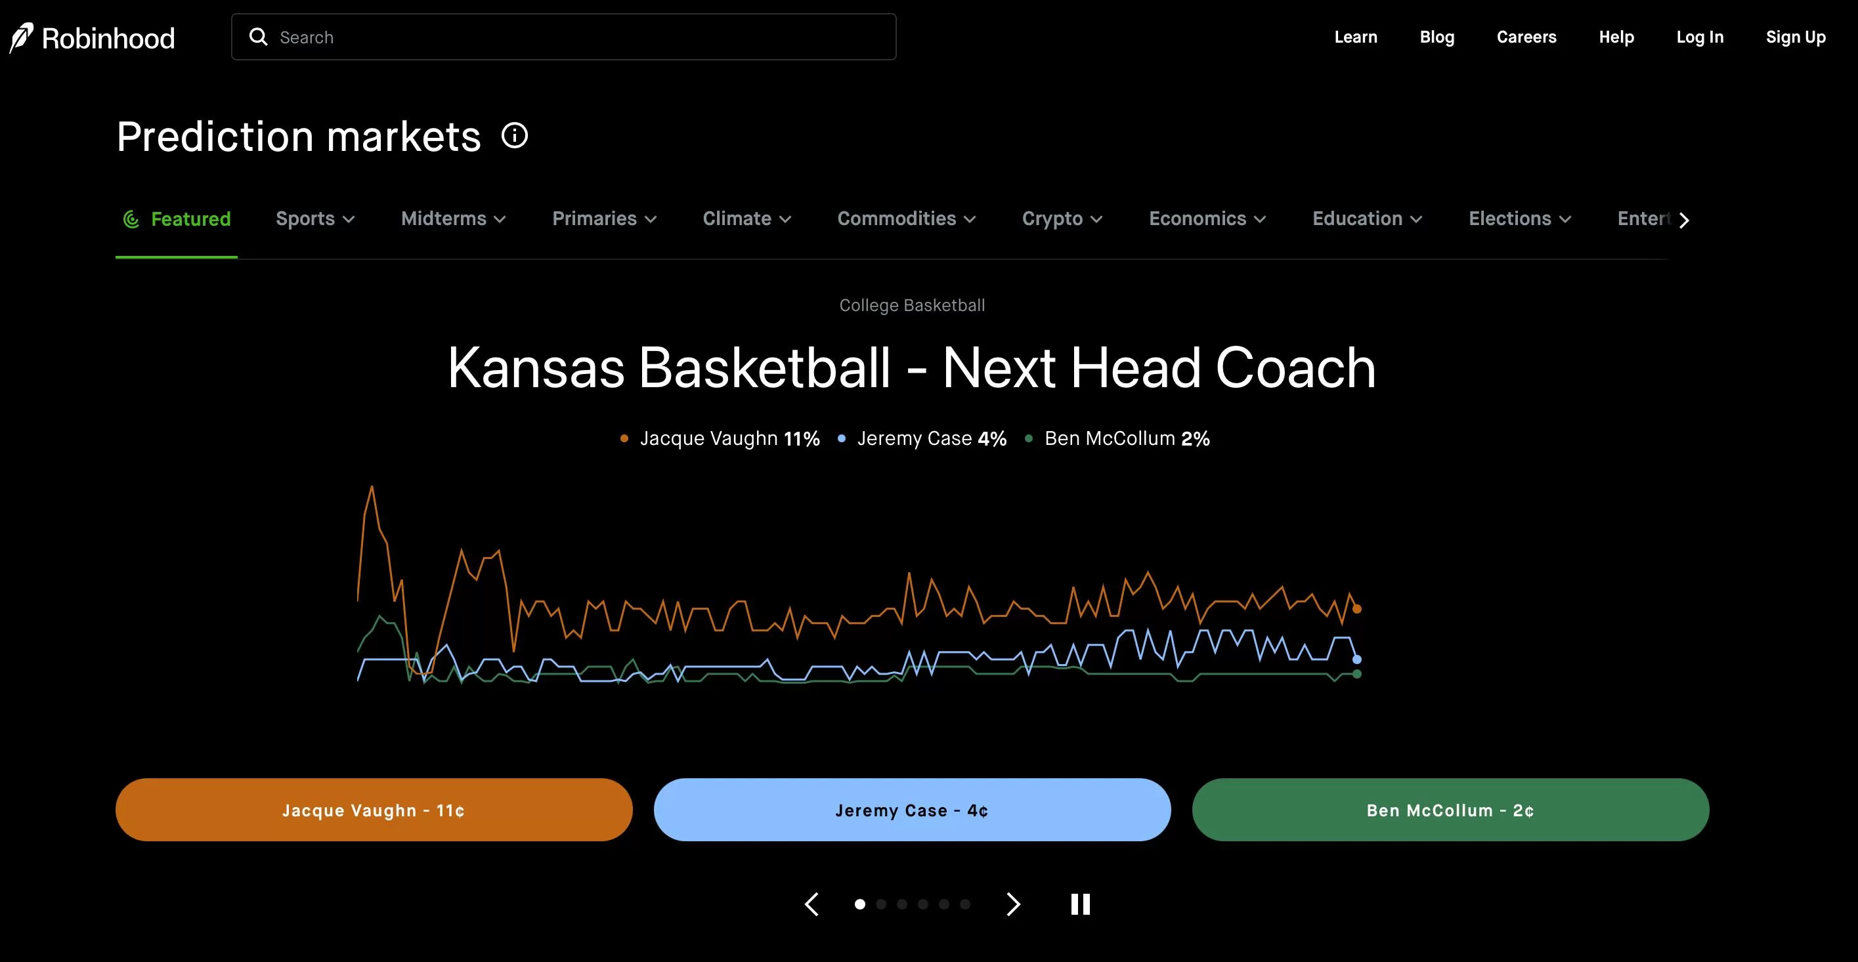Pause the carousel autoplay
This screenshot has height=962, width=1858.
(x=1081, y=904)
